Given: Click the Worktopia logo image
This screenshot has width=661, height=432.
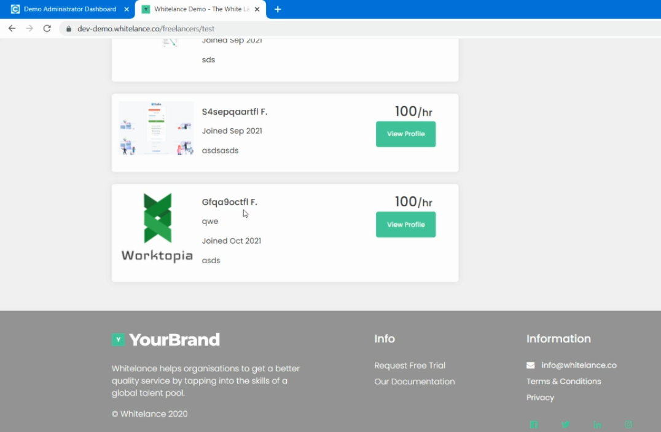Looking at the screenshot, I should [x=157, y=228].
